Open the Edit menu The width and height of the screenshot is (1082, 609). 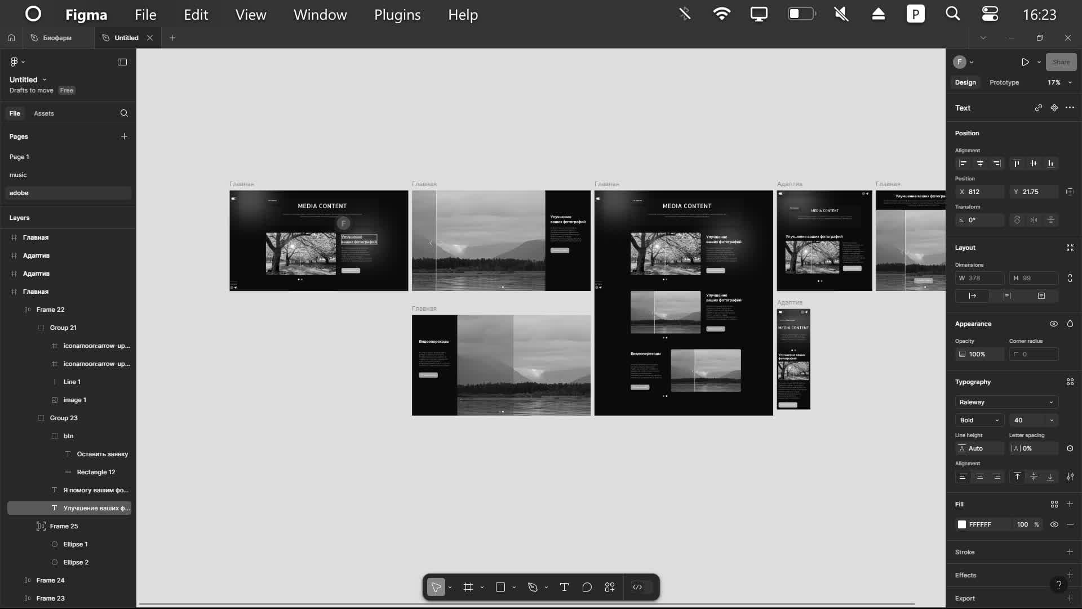pos(196,15)
